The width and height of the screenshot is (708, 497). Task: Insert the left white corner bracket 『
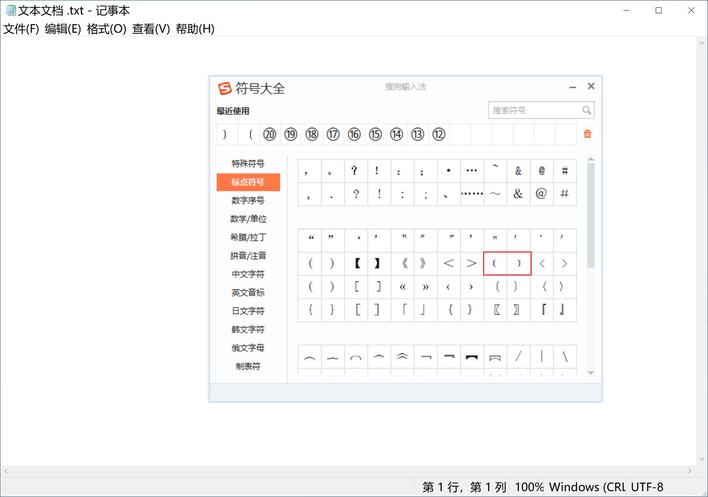coord(542,310)
